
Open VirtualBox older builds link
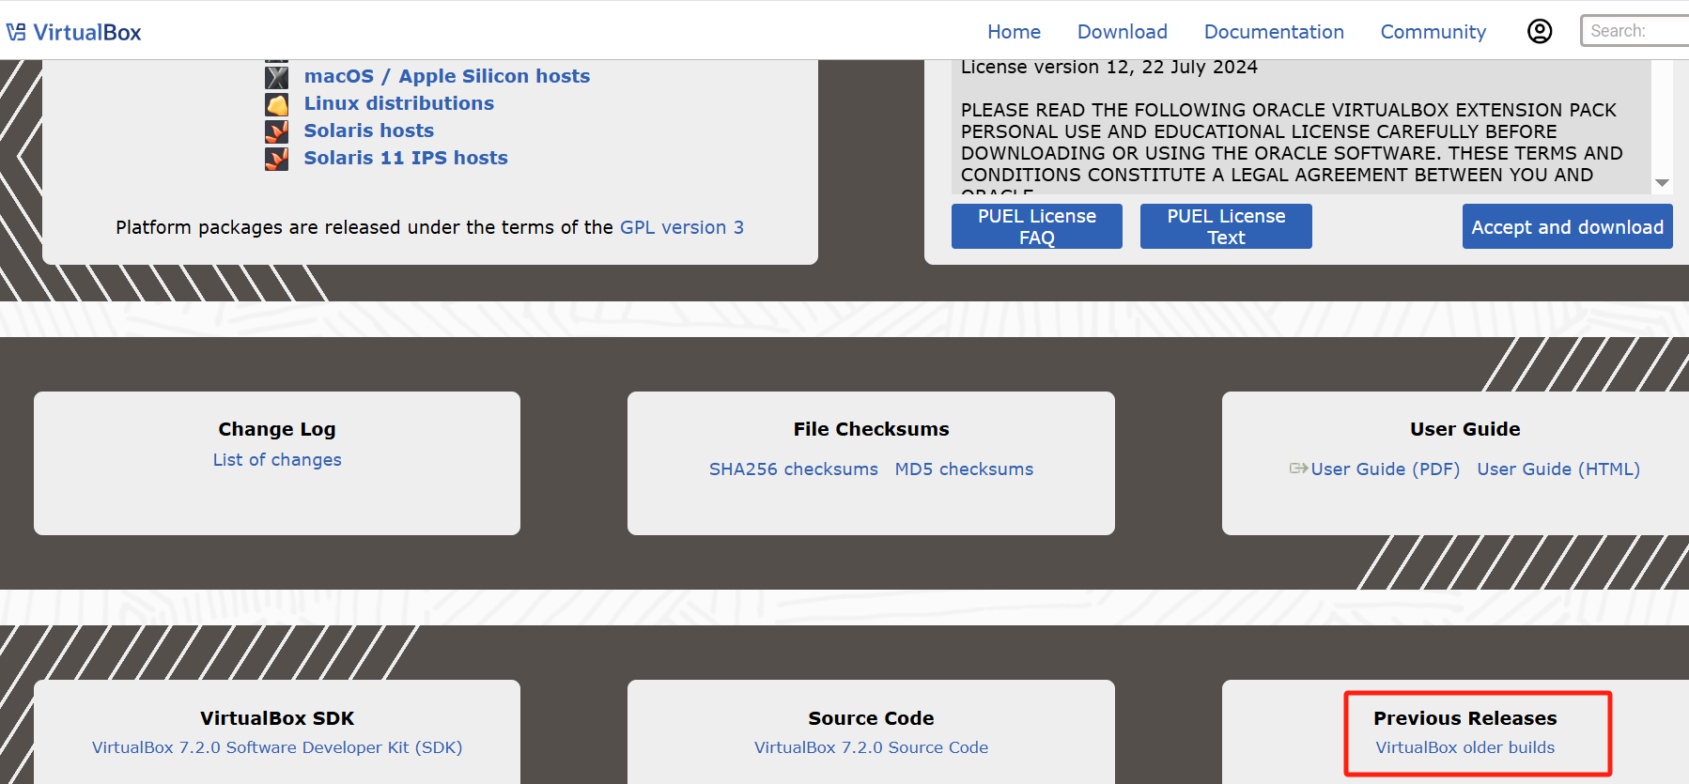[x=1464, y=747]
